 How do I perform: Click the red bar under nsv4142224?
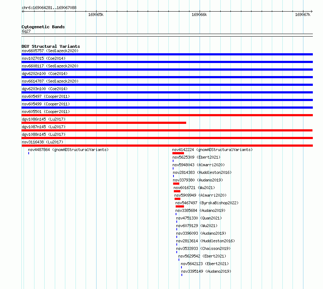(x=178, y=153)
